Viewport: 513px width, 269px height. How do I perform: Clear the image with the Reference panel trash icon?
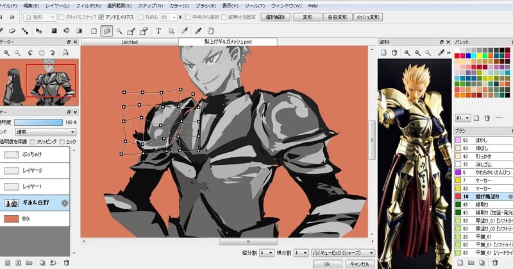tap(394, 53)
